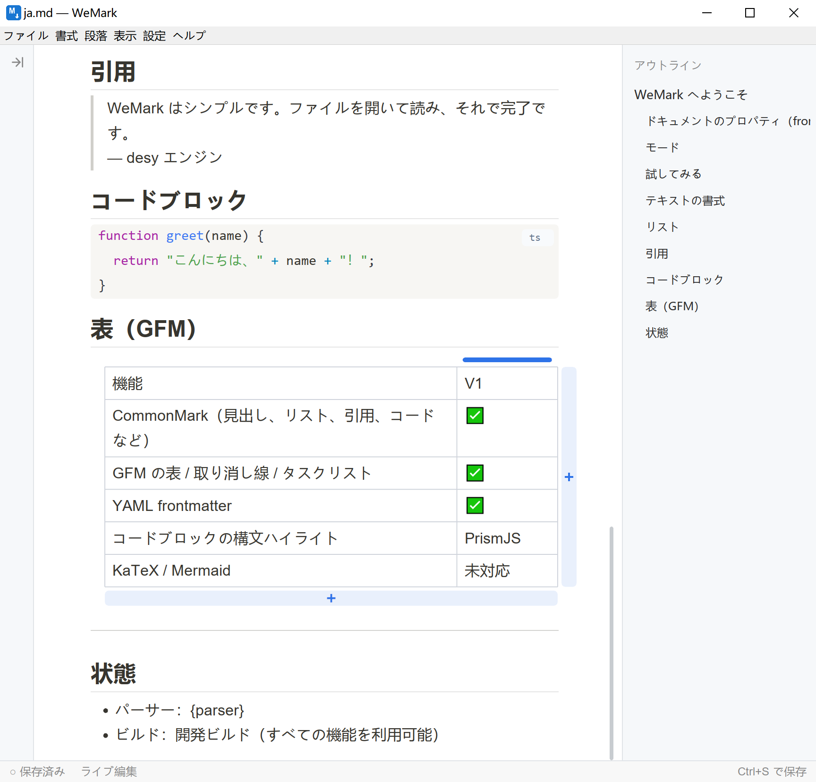The image size is (816, 782).
Task: Click the V1 table header cell
Action: 507,383
